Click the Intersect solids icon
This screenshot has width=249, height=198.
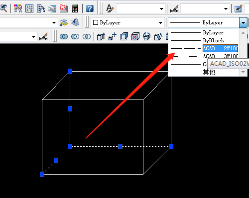click(x=87, y=36)
